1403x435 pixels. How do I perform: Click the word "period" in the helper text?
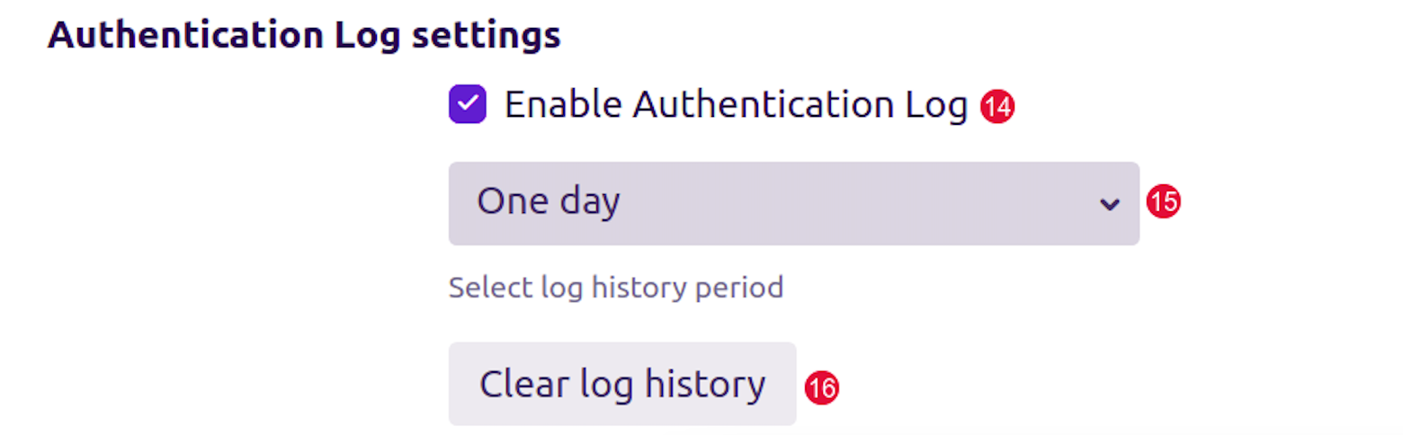coord(743,289)
